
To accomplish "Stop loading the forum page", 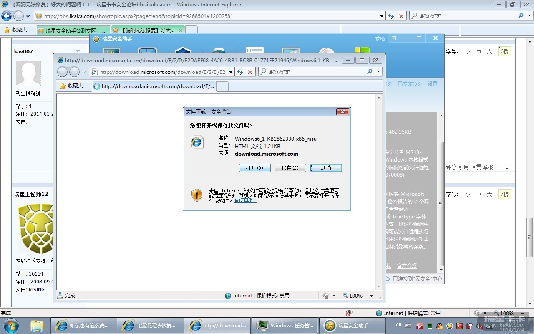I will coord(401,16).
